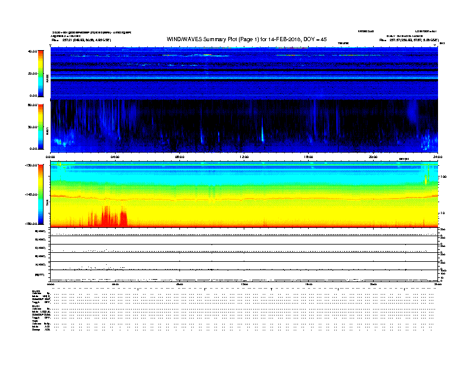Click the 20:00 tick label below RAD1
The height and width of the screenshot is (365, 472).
tap(373, 157)
